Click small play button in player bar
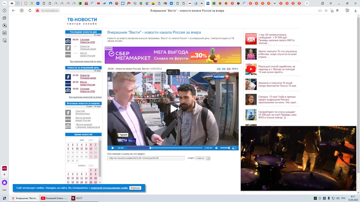360x202 pixels. pyautogui.click(x=113, y=148)
